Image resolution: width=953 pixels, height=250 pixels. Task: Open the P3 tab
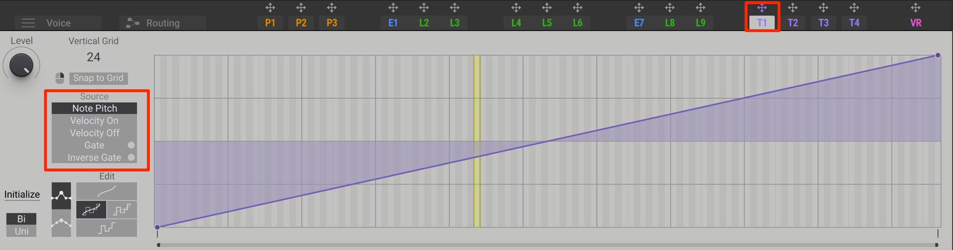(332, 23)
